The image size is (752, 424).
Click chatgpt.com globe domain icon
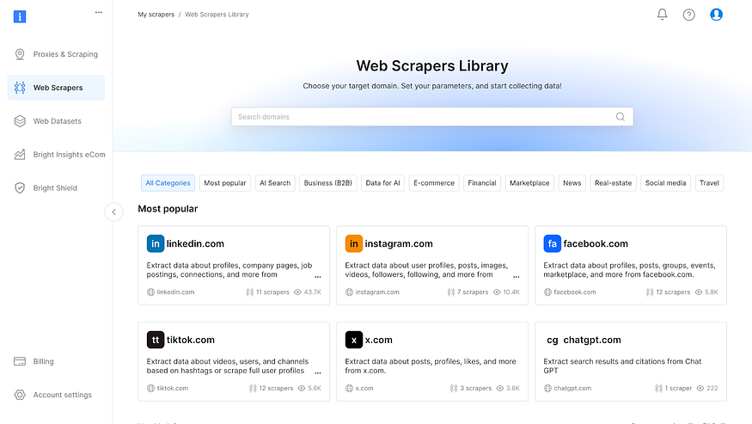[x=547, y=388]
